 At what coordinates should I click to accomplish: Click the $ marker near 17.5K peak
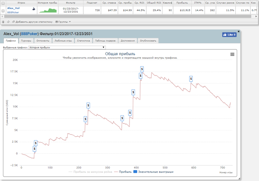[x=142, y=69]
